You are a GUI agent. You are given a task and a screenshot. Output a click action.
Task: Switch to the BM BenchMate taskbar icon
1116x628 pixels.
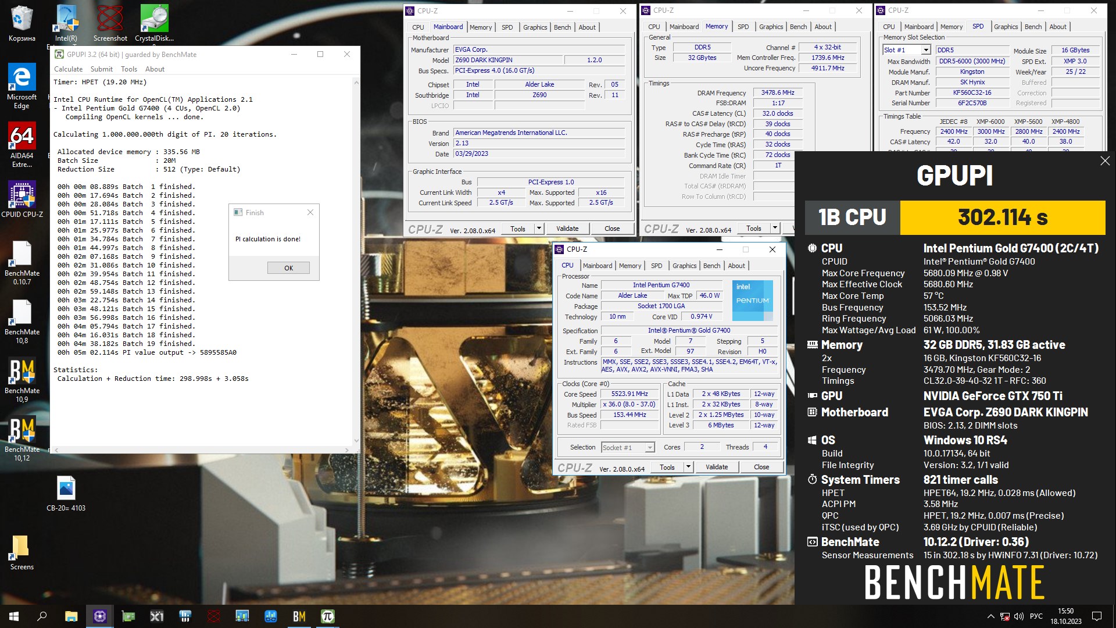[x=299, y=616]
